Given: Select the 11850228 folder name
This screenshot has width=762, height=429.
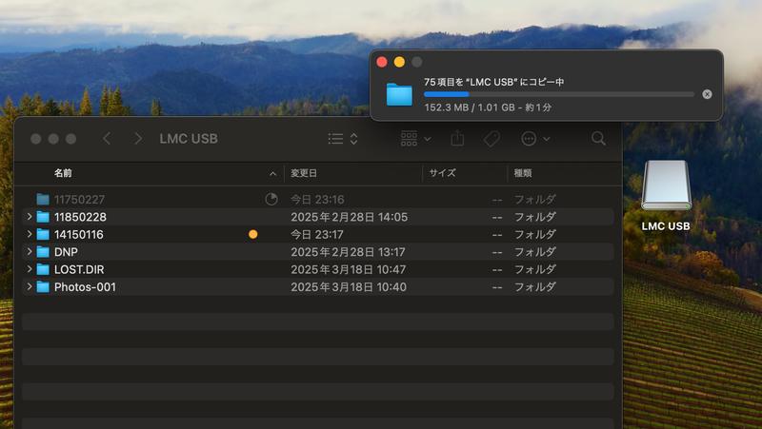Looking at the screenshot, I should tap(80, 217).
